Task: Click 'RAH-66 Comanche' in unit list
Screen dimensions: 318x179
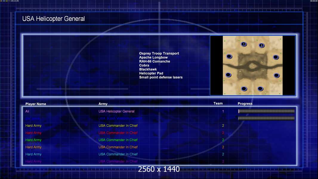Action: click(x=155, y=61)
